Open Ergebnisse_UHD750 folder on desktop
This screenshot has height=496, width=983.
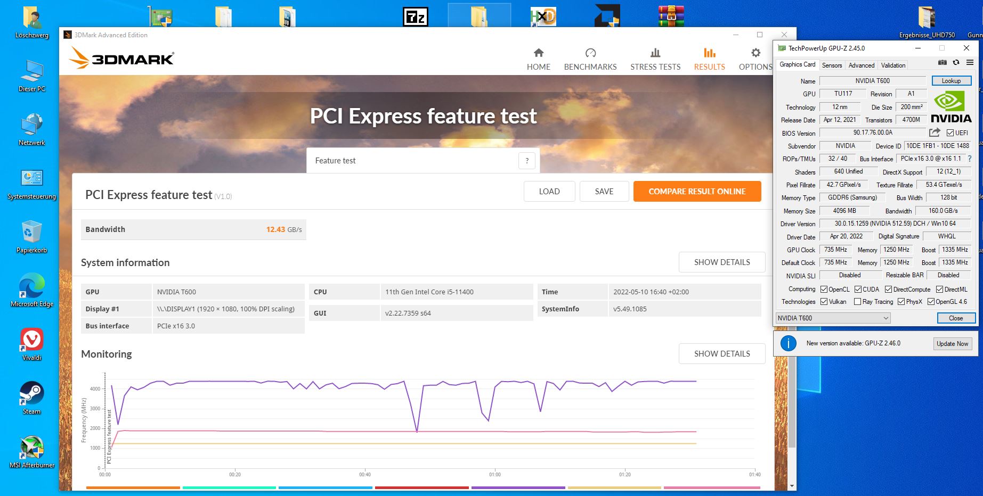[x=927, y=22]
